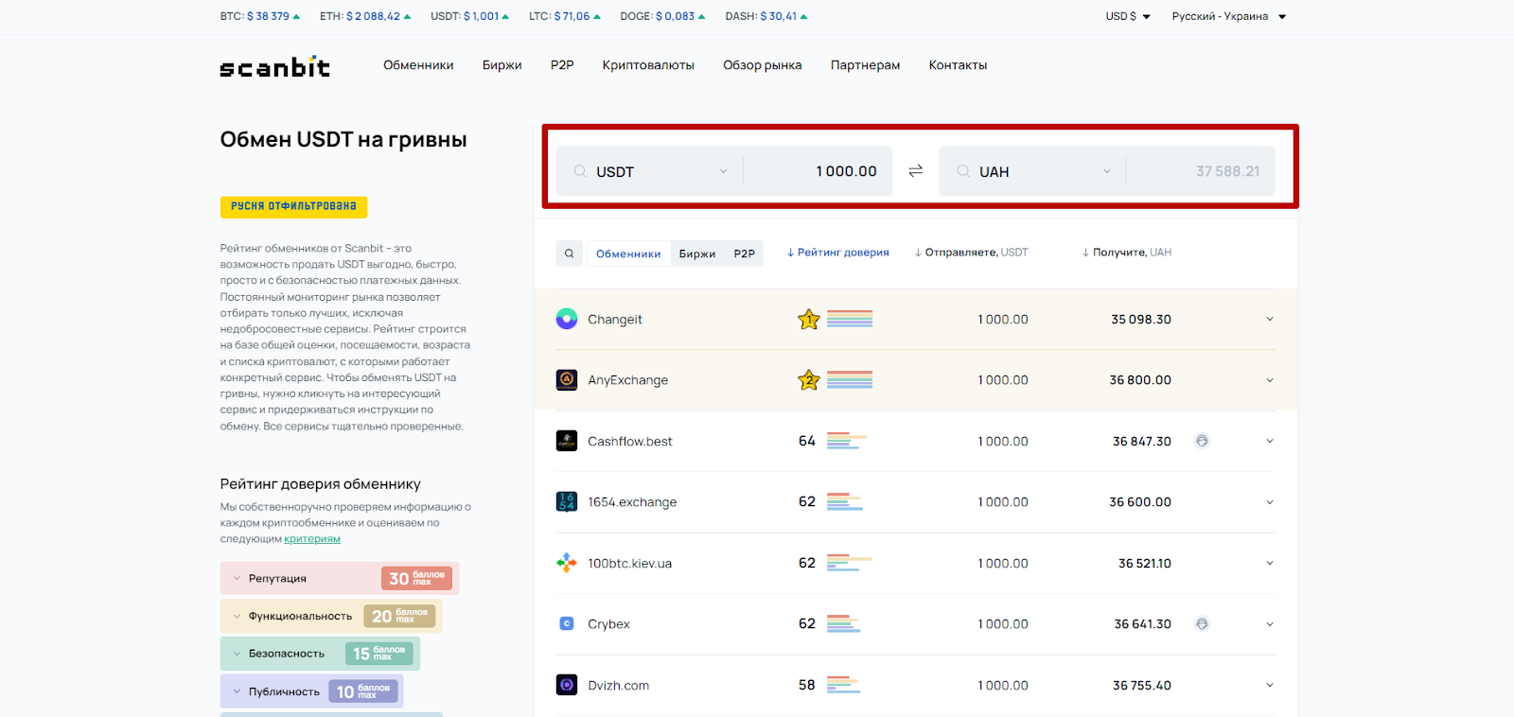Open the search magnifier beside the Обменники tab

click(569, 253)
